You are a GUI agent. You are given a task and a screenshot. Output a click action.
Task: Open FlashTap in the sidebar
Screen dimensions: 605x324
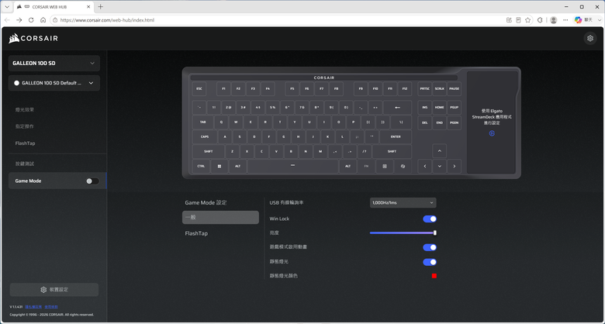coord(25,143)
